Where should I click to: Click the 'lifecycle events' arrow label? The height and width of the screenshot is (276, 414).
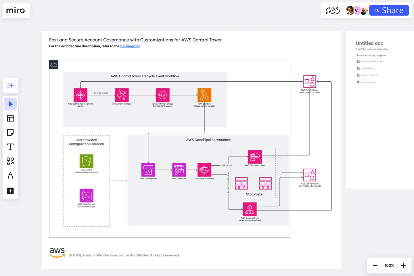(x=101, y=93)
